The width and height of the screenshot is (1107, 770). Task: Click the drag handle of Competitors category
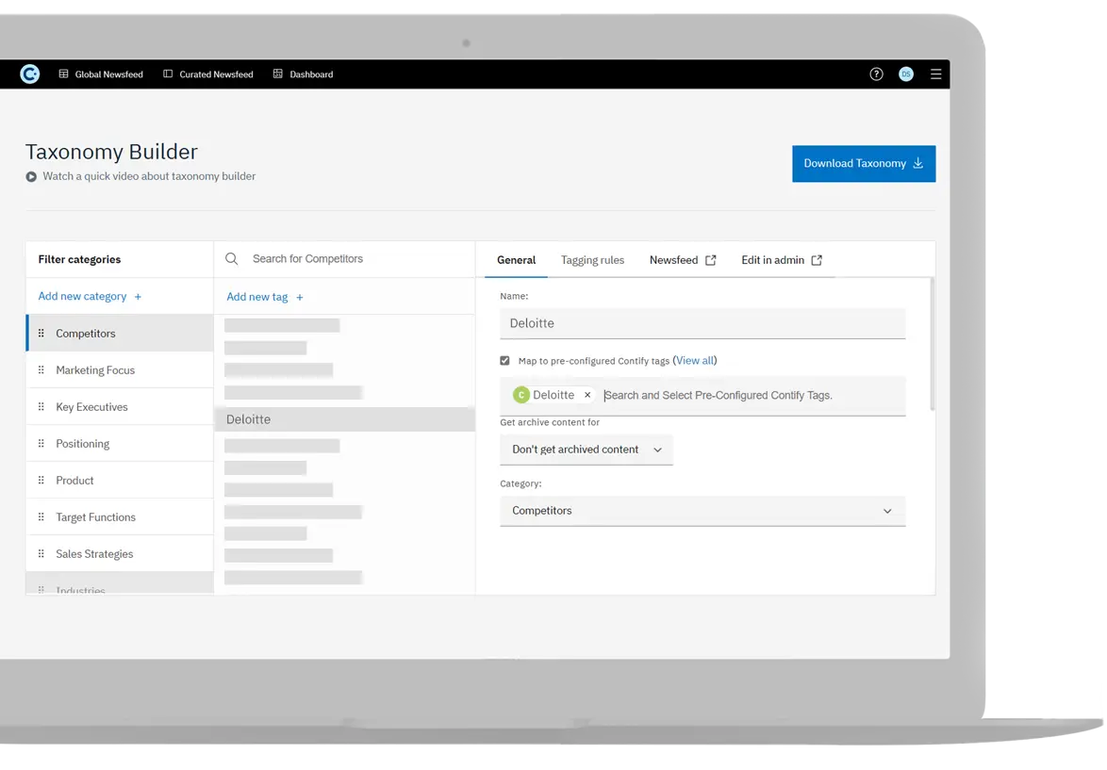41,333
